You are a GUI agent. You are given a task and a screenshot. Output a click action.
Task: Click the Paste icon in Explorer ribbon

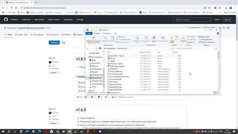pyautogui.click(x=113, y=38)
